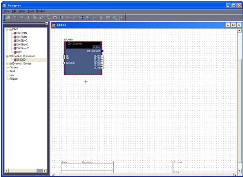The image size is (243, 177).
Task: Open the View menu
Action: [x=22, y=11]
